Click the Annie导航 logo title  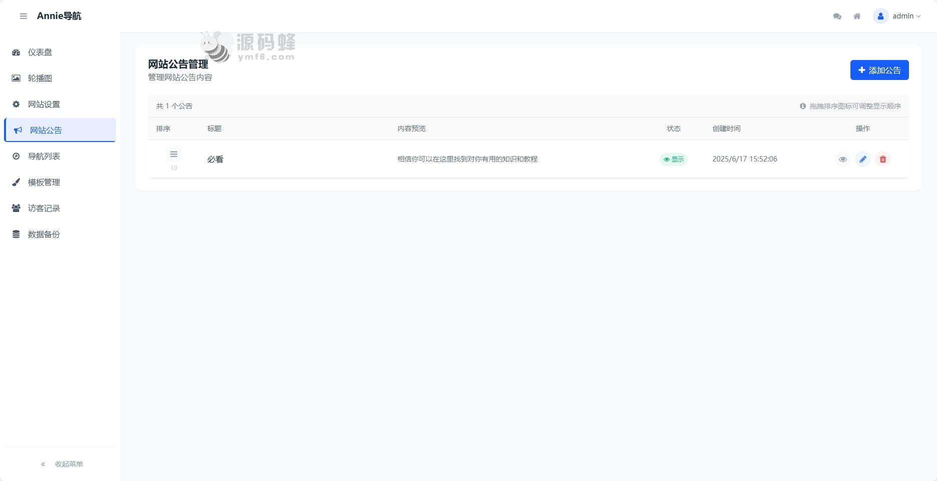coord(59,16)
